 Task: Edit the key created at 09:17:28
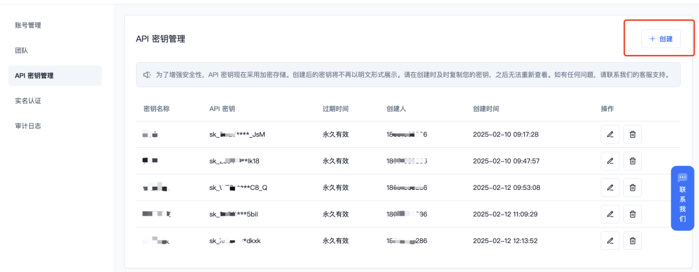click(x=610, y=134)
